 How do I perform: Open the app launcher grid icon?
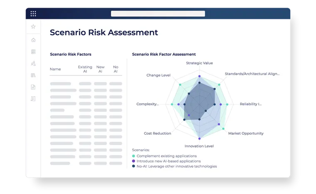[33, 14]
